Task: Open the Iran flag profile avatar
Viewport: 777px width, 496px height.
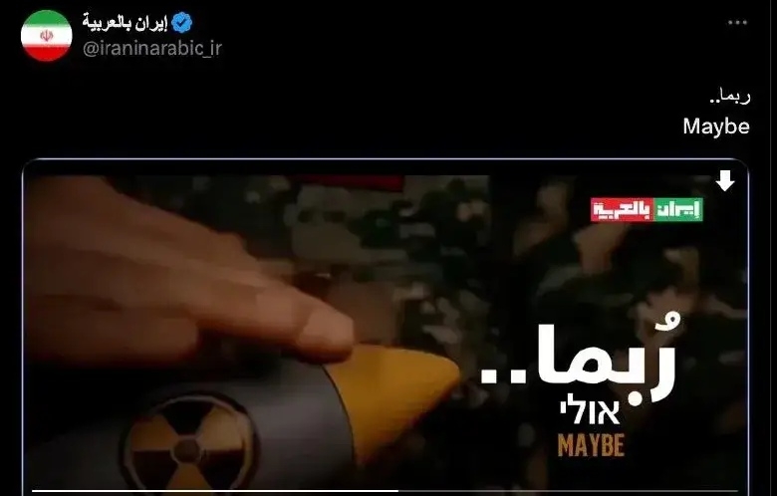Action: (x=47, y=36)
